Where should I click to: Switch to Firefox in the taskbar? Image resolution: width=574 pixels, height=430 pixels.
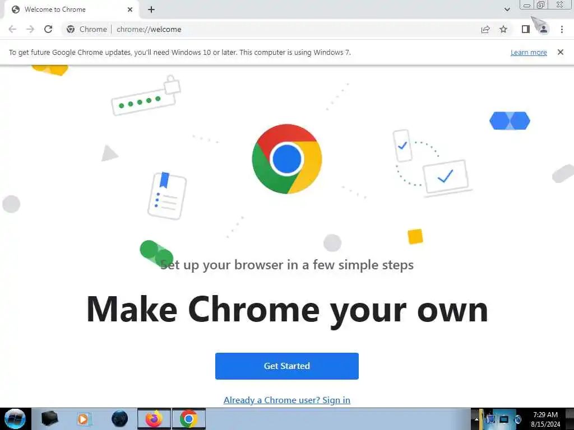click(x=154, y=419)
